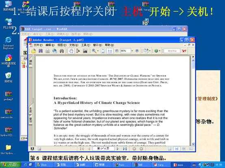This screenshot has width=225, height=168.
Task: Select the Hand tool in Adobe Reader
Action: coord(71,51)
